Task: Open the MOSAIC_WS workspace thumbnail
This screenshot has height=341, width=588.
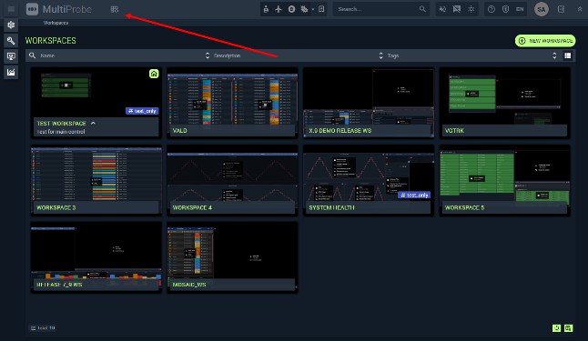Action: click(x=232, y=257)
